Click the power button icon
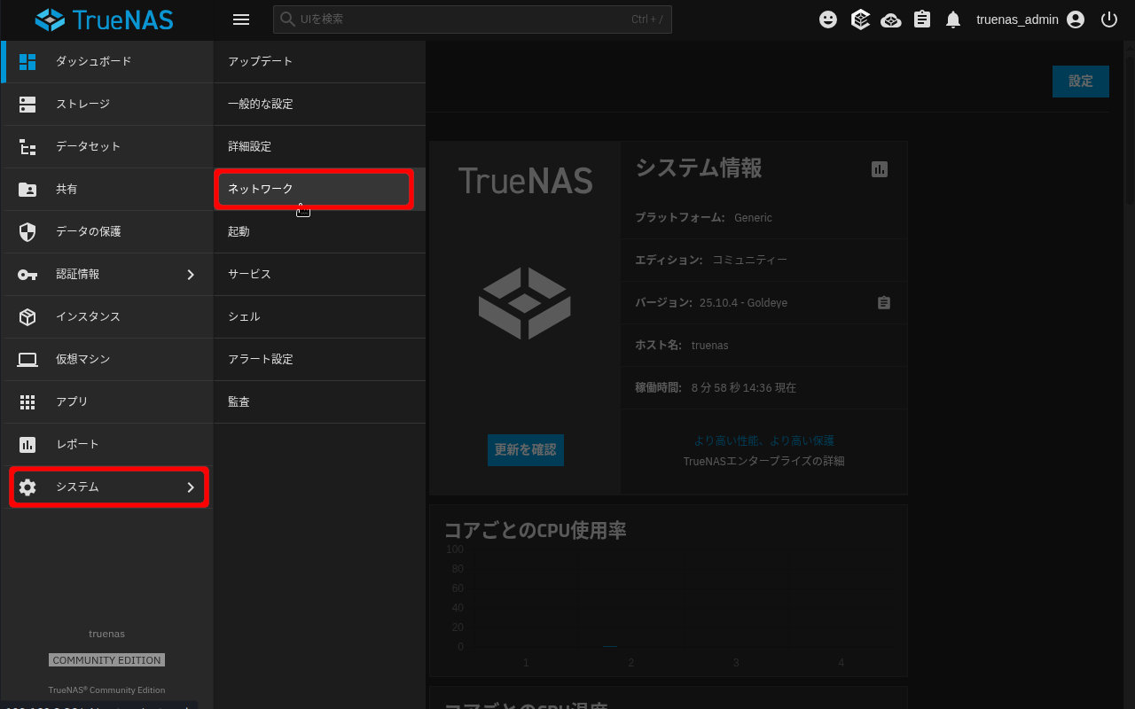Screen dimensions: 1135x709 1109,19
